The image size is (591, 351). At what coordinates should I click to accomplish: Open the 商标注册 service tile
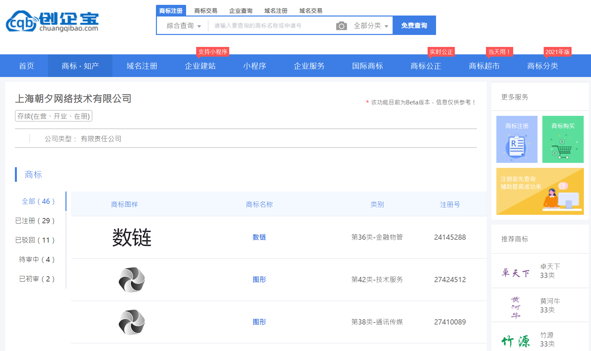pos(517,139)
